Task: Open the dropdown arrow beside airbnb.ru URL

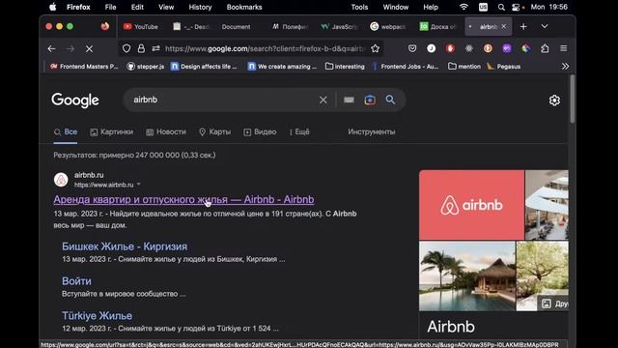Action: 139,185
